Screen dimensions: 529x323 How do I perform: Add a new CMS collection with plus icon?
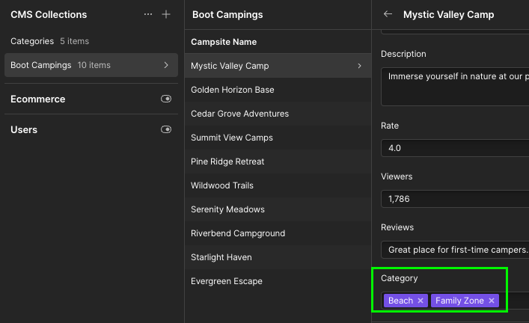pyautogui.click(x=166, y=14)
